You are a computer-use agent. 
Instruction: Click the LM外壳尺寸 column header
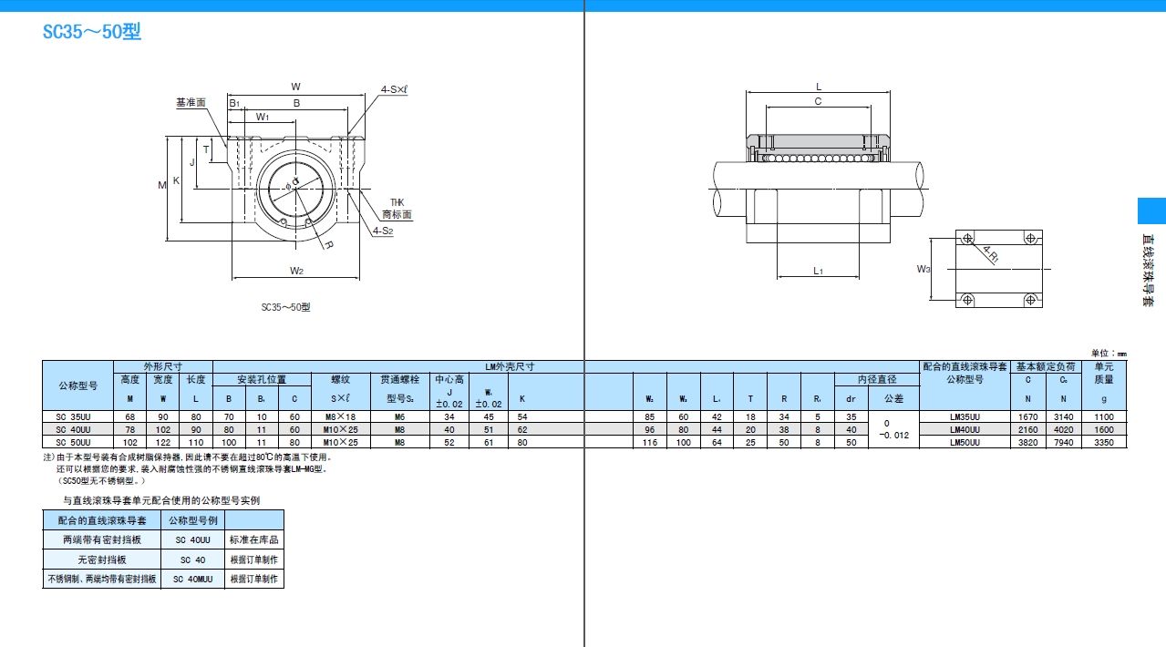(x=511, y=366)
